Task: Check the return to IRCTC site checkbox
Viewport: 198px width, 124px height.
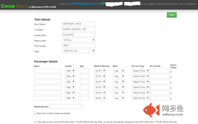Action: pyautogui.click(x=35, y=122)
